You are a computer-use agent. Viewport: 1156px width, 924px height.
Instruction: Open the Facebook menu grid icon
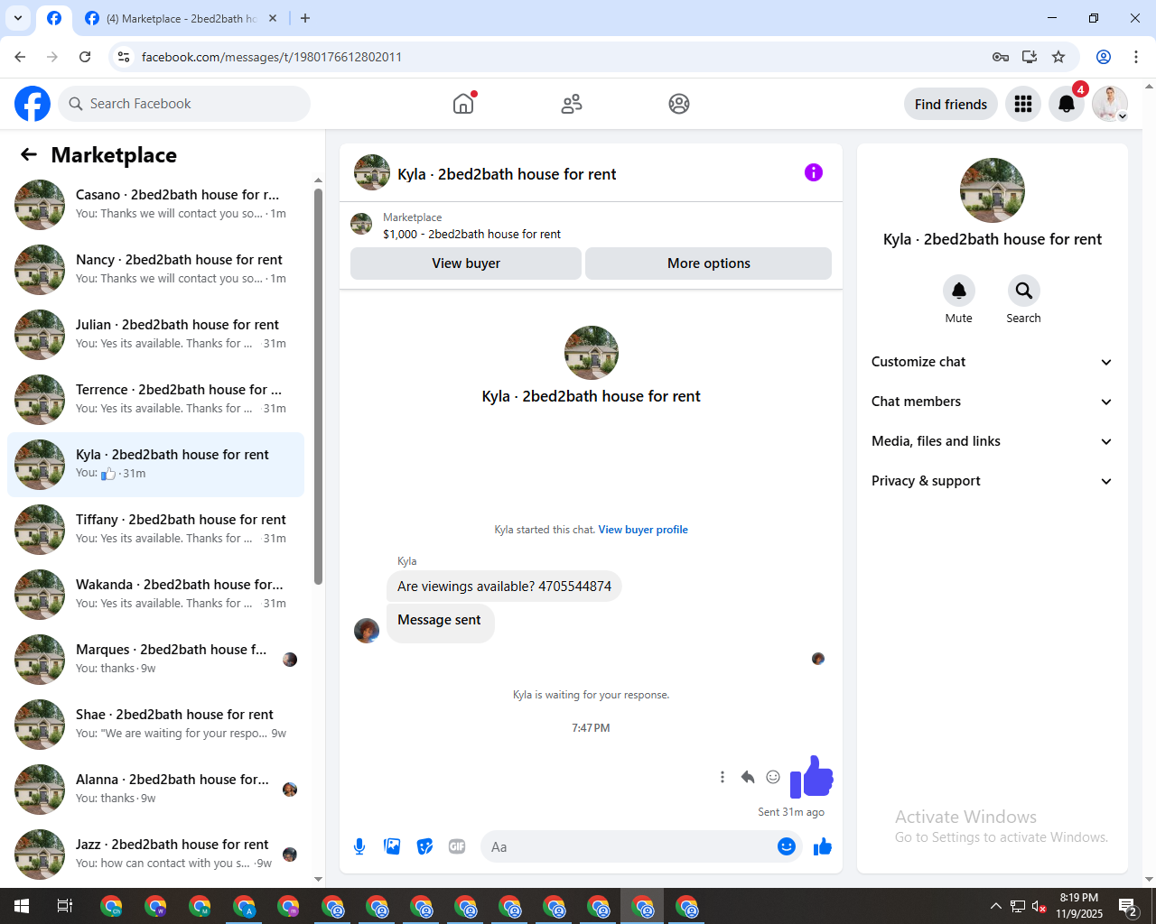pos(1023,104)
